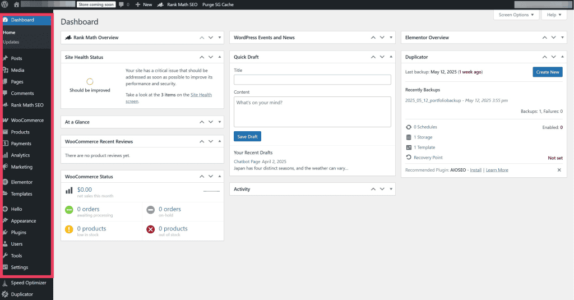Screen dimensions: 574x300
Task: Click the Storage database icon in Duplicator
Action: (409, 137)
